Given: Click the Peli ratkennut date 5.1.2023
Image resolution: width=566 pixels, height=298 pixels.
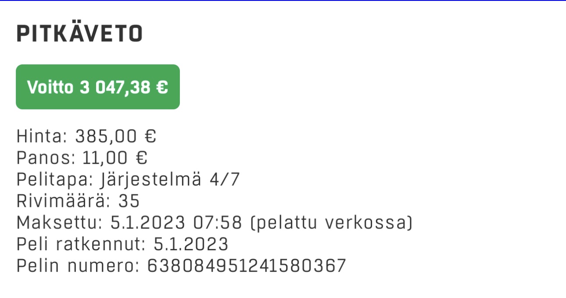Looking at the screenshot, I should [191, 244].
